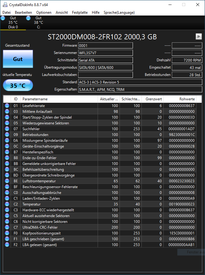Click status icon for ID C2 Temperatur row
This screenshot has height=275, width=205.
(7, 204)
